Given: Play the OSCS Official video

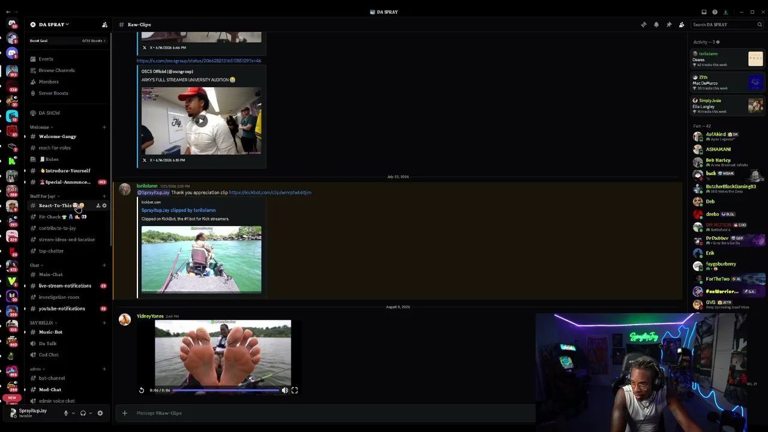Looking at the screenshot, I should tap(201, 121).
